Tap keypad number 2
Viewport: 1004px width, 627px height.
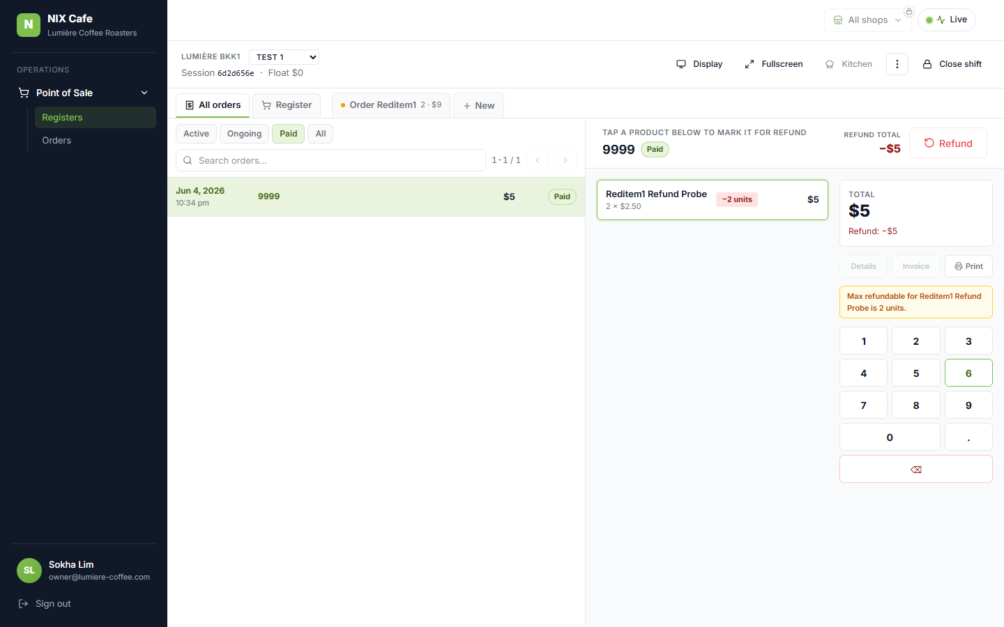click(x=916, y=341)
